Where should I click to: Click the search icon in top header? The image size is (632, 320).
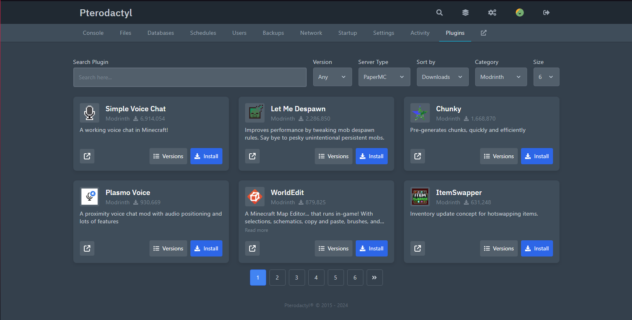click(x=439, y=13)
